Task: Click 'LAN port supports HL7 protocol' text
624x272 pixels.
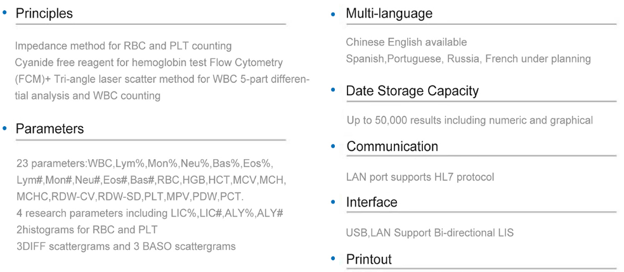Action: point(420,176)
